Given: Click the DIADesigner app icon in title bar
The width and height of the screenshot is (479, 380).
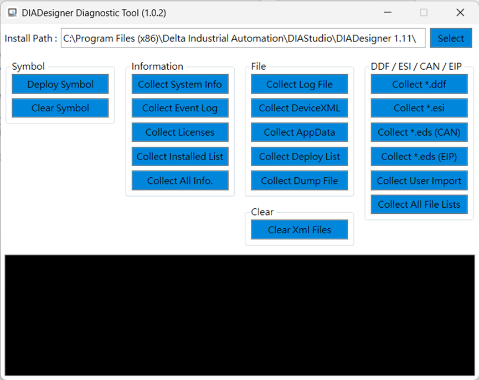Looking at the screenshot, I should coord(12,12).
